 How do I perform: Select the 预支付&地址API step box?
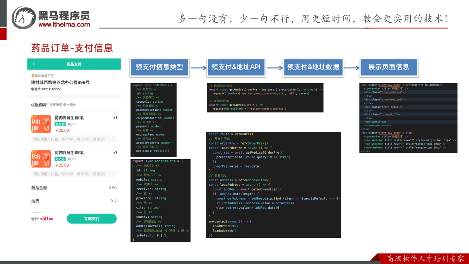point(236,67)
